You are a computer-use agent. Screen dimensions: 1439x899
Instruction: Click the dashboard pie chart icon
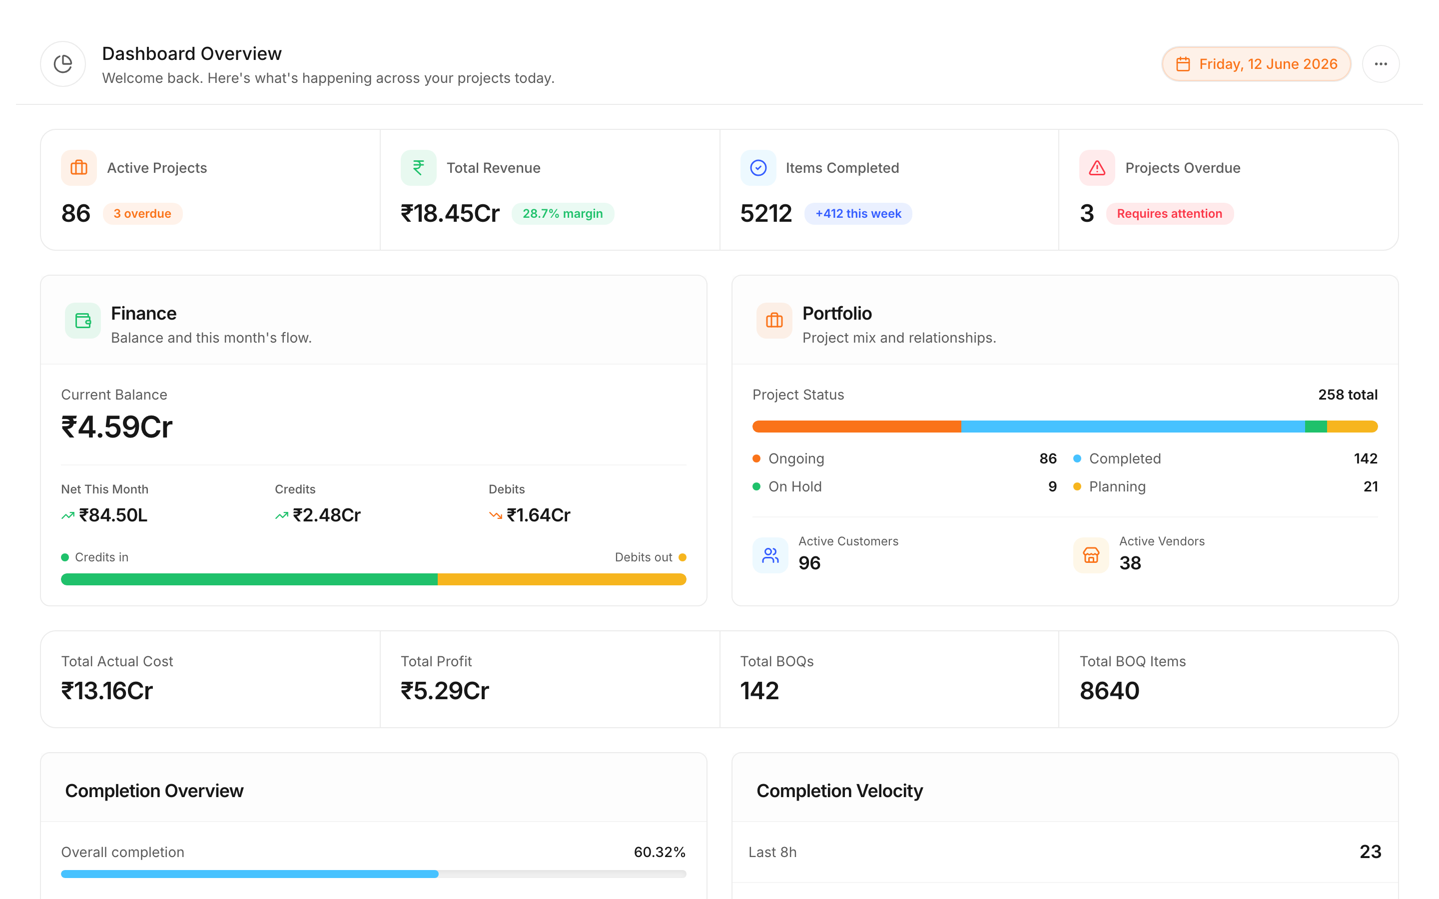pos(63,63)
